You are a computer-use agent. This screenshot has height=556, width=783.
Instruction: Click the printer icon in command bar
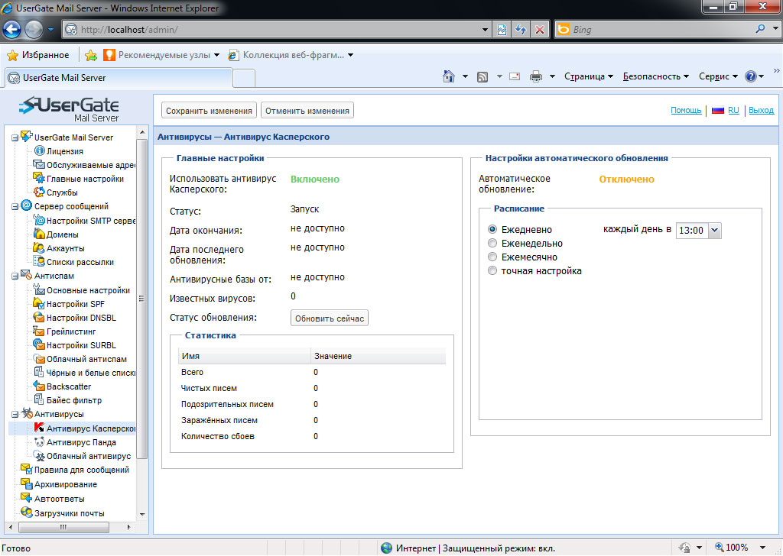pyautogui.click(x=536, y=76)
